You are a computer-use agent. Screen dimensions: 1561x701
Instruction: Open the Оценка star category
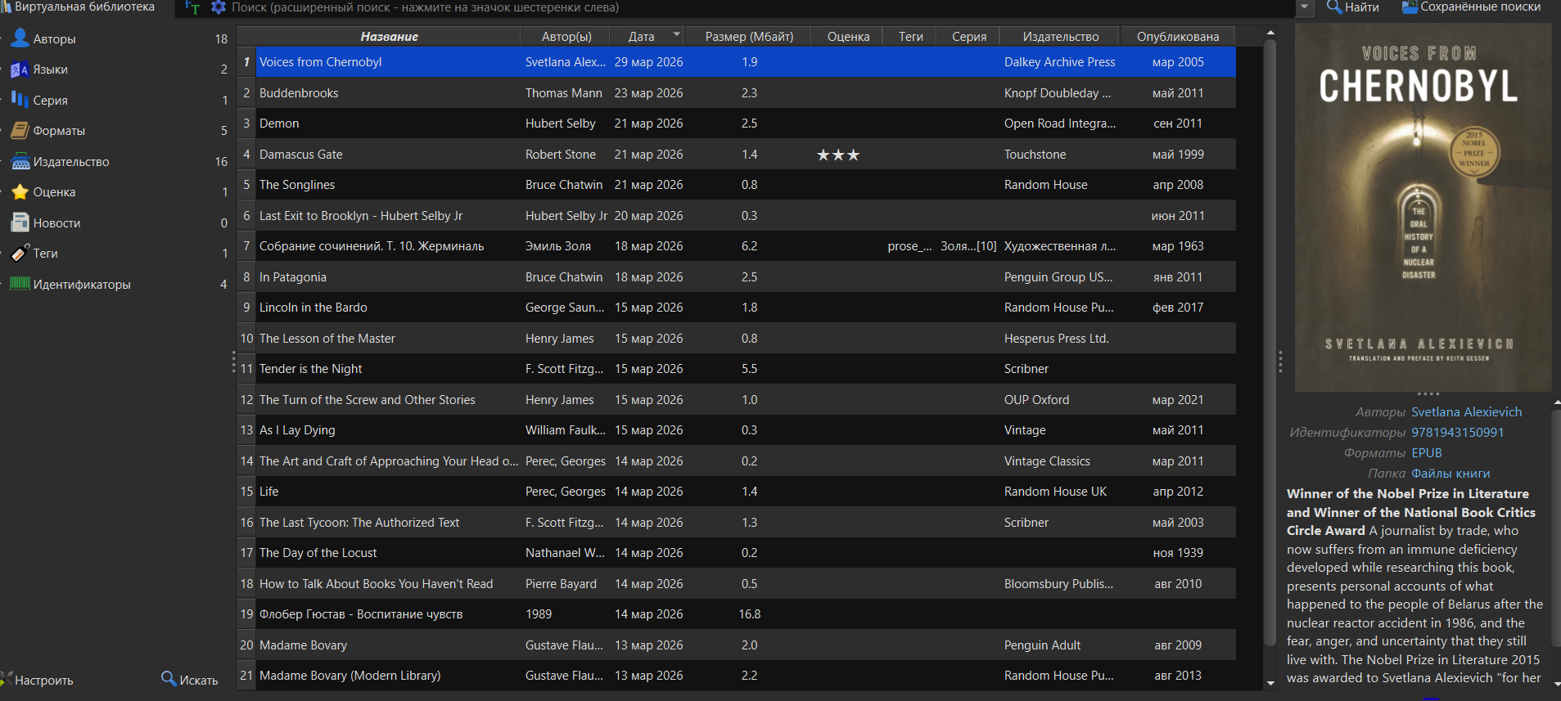pyautogui.click(x=54, y=192)
